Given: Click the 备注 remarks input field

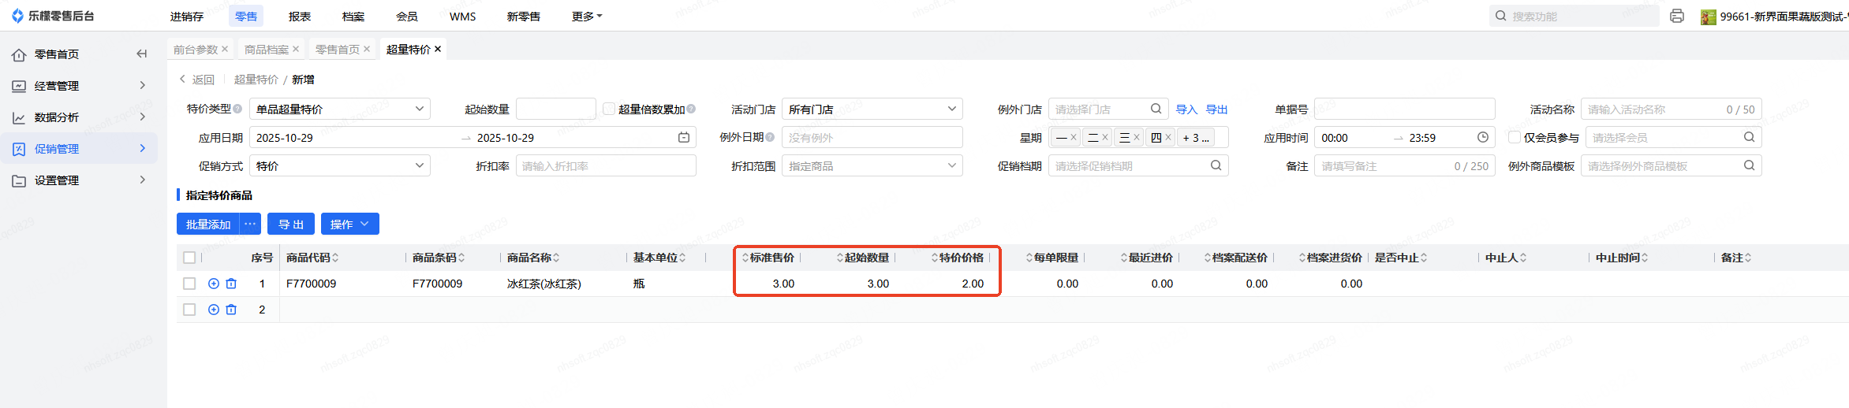Looking at the screenshot, I should coord(1405,165).
